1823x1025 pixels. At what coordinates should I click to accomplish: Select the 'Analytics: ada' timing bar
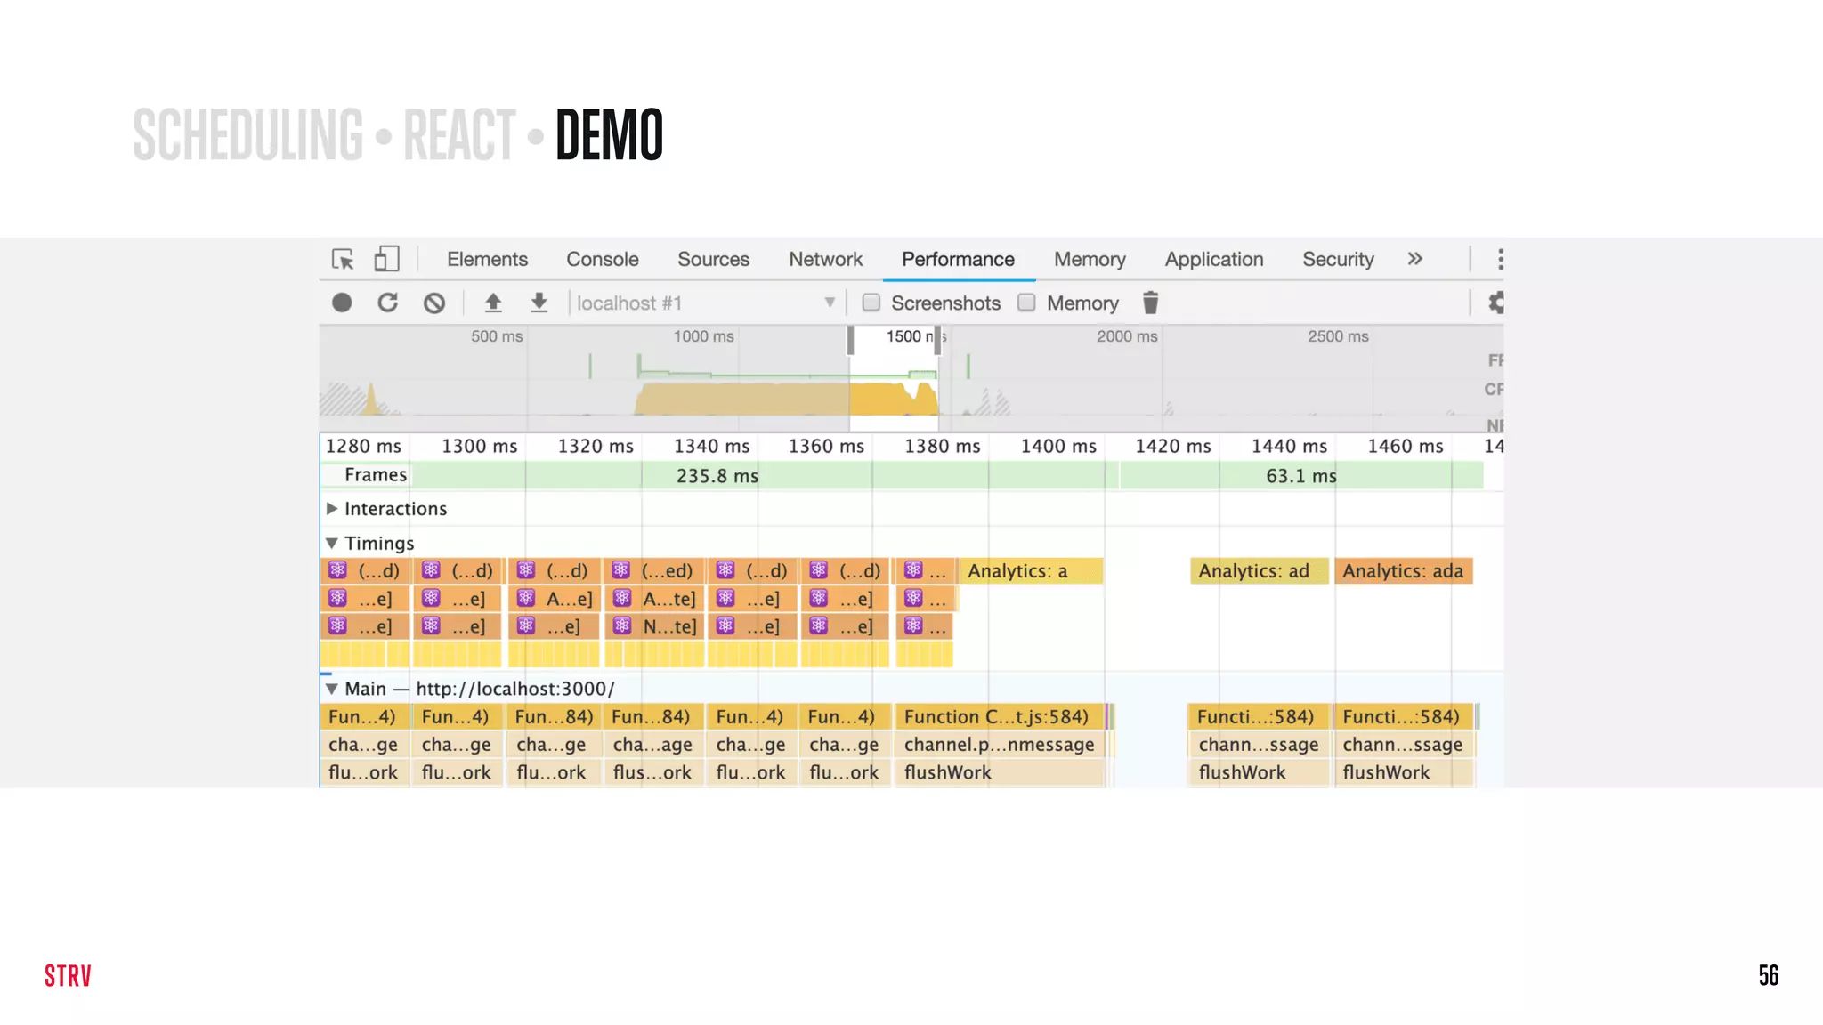tap(1404, 571)
